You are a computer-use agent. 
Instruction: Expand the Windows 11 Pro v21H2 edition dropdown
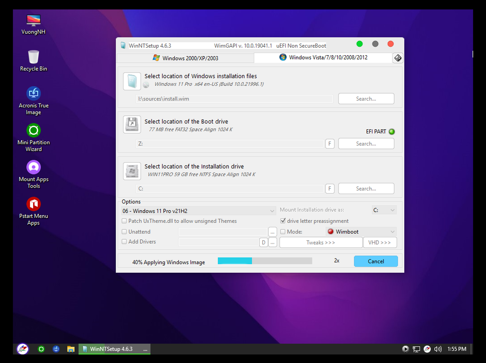click(198, 211)
